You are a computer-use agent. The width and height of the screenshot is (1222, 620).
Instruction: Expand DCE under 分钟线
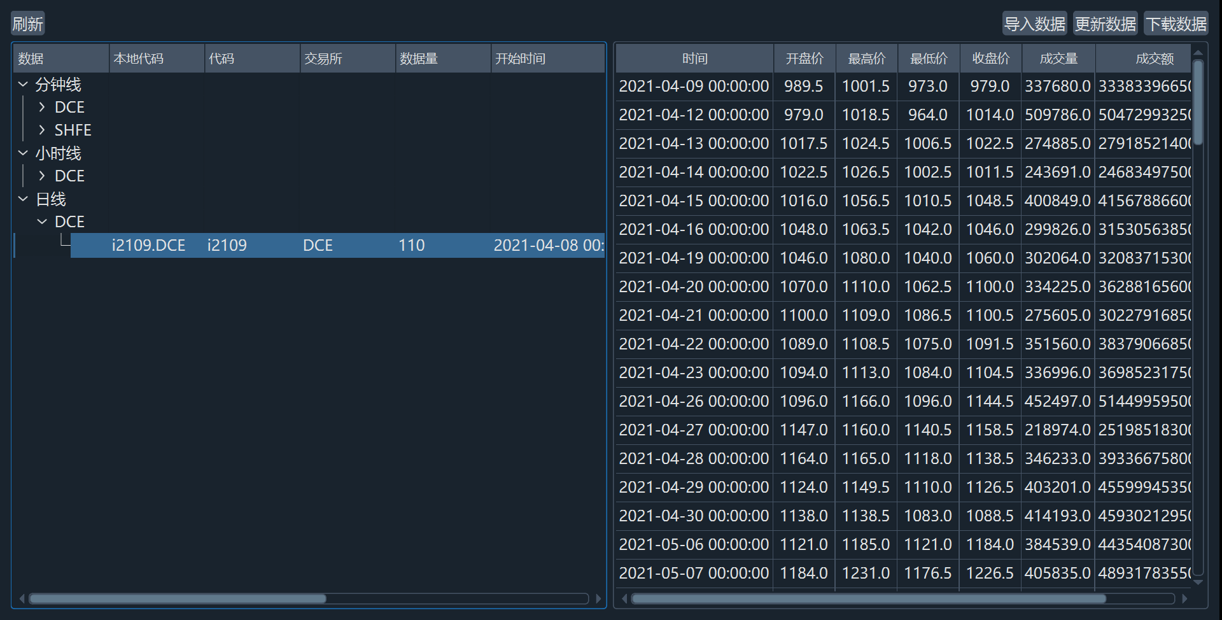(42, 107)
